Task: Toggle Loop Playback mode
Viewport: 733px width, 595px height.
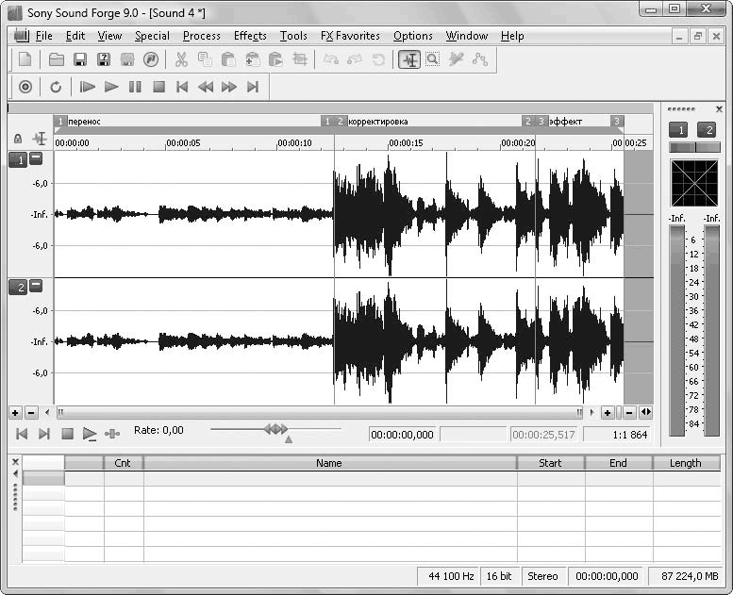Action: pyautogui.click(x=56, y=87)
